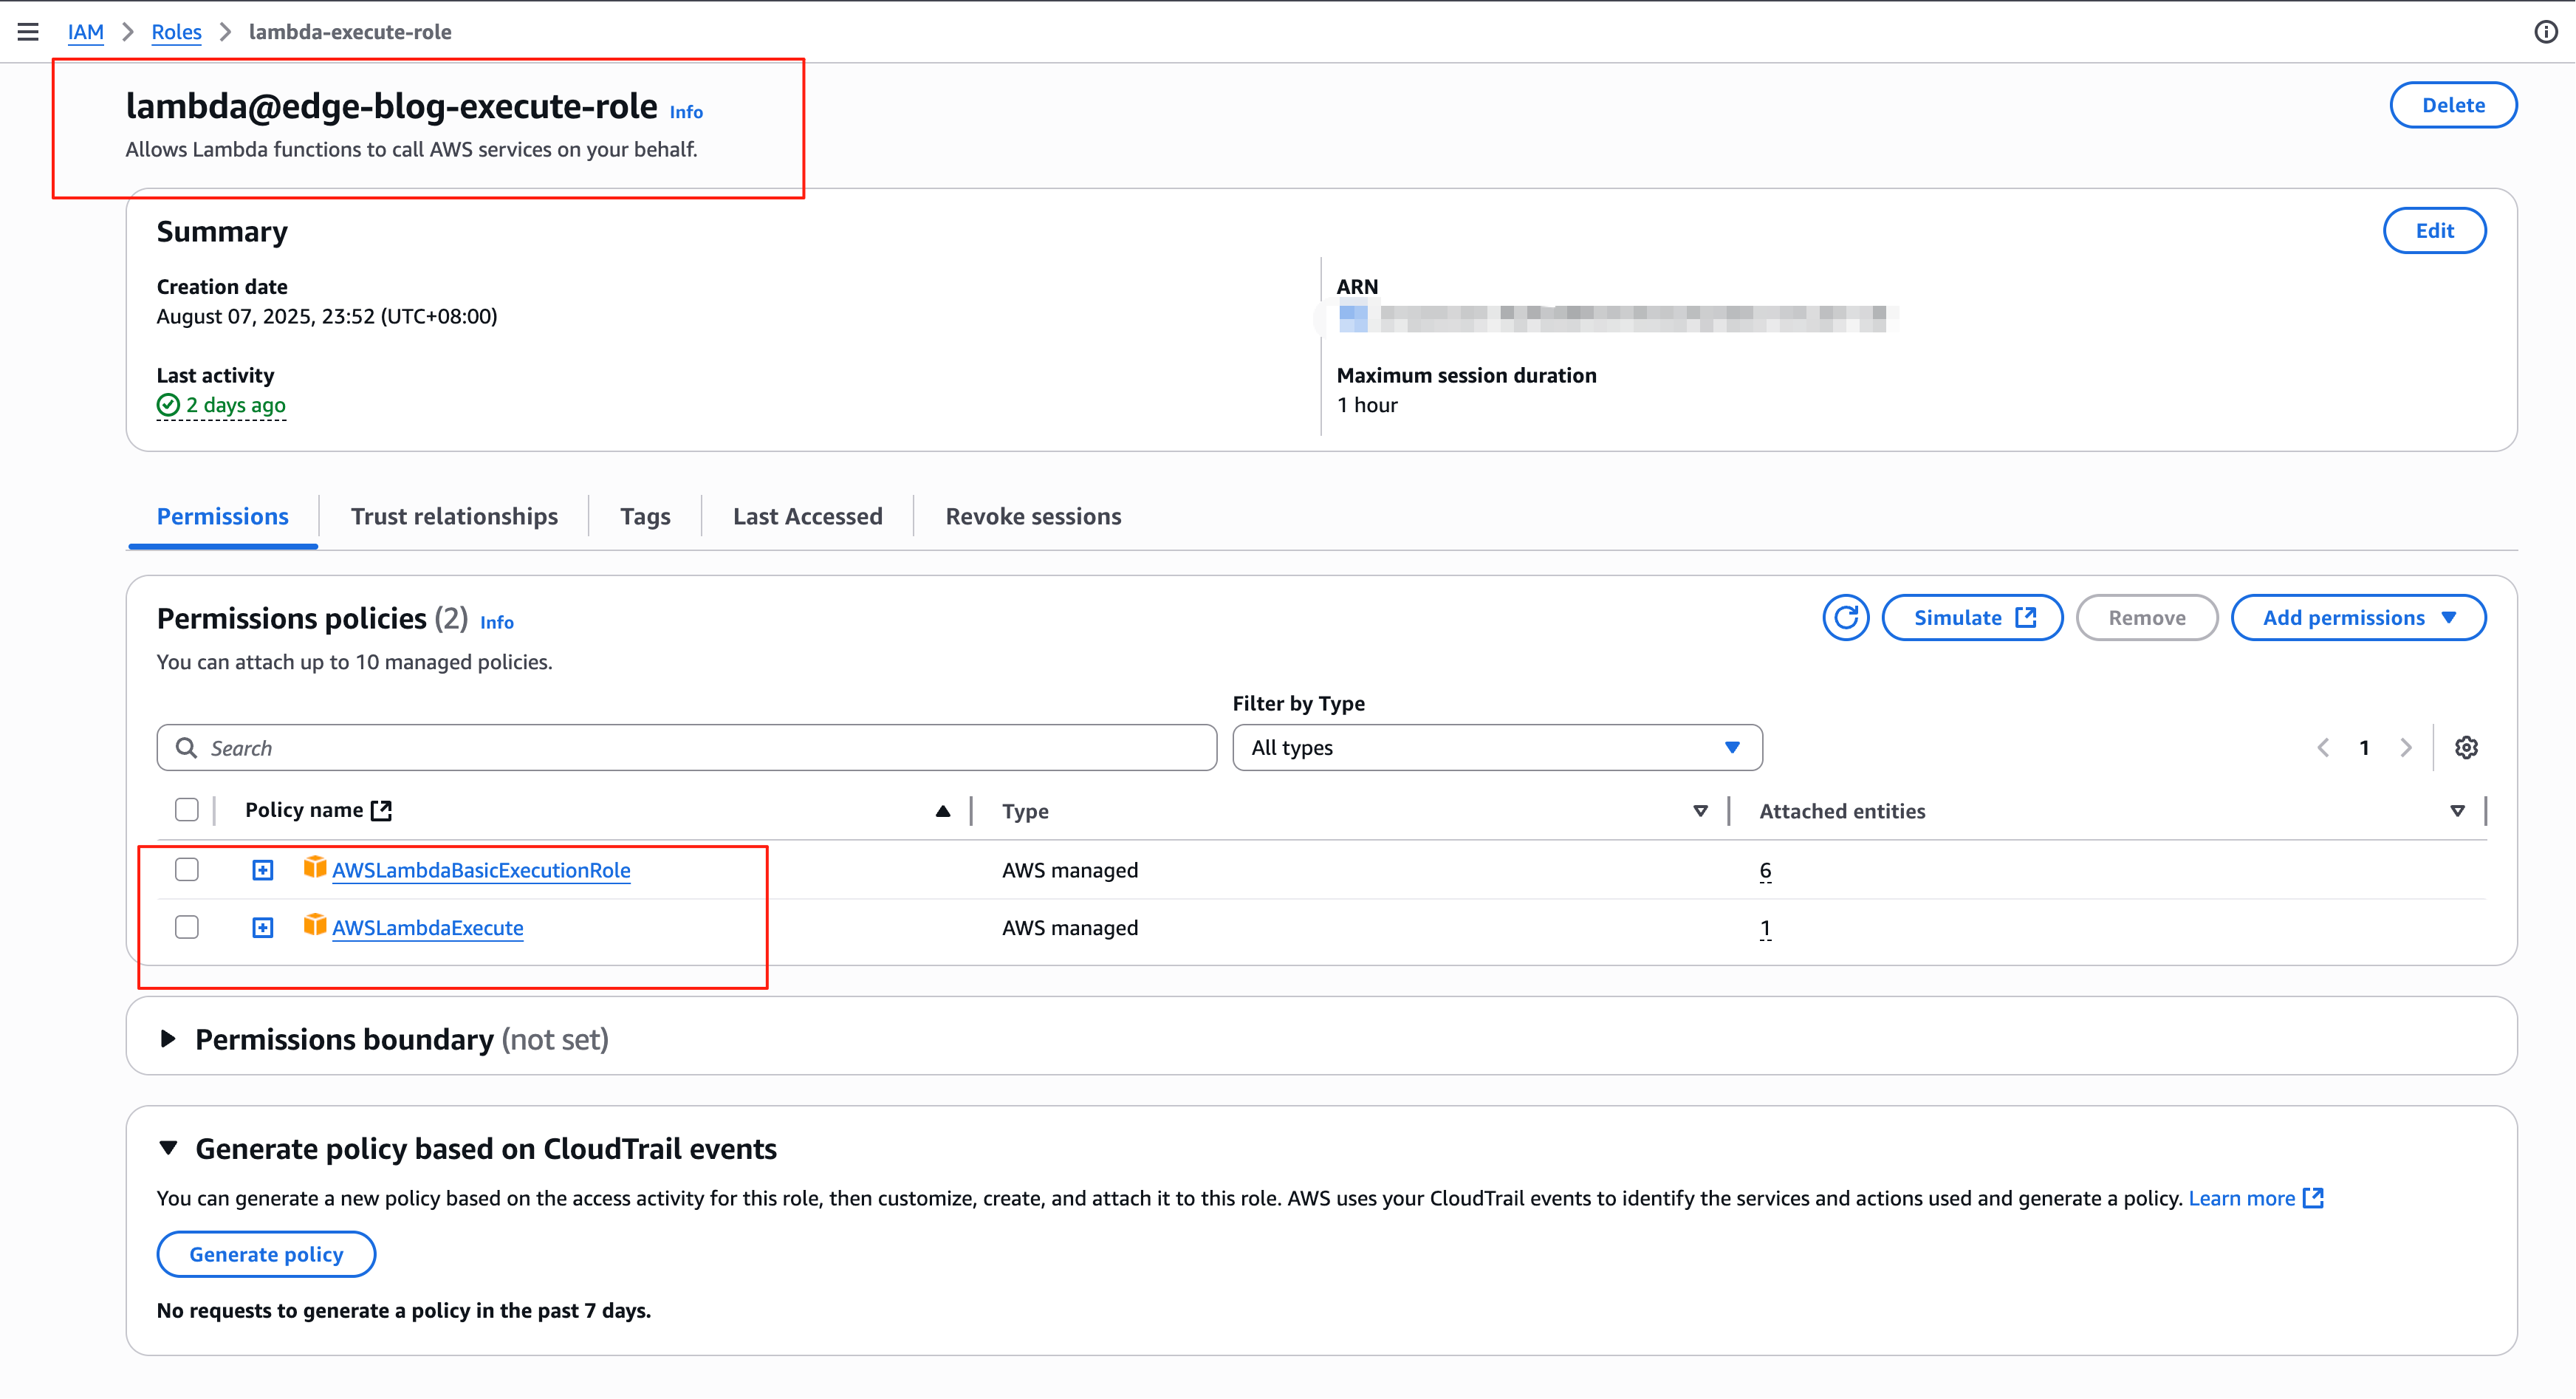The image size is (2576, 1399).
Task: Click the previous page arrow in pagination
Action: click(2323, 748)
